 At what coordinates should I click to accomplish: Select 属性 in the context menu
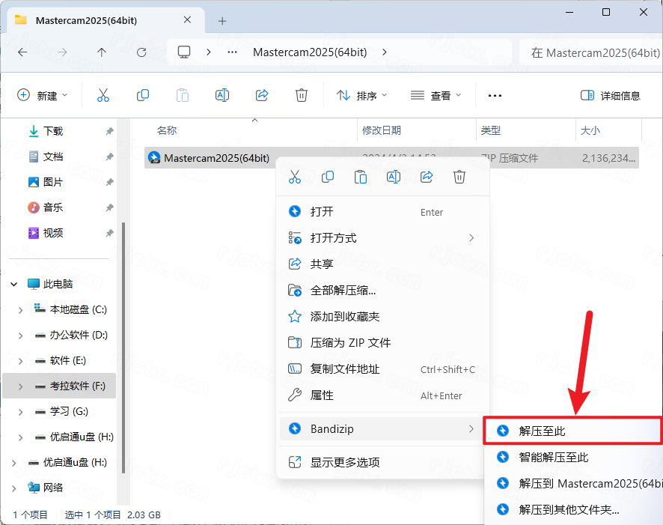click(x=382, y=395)
